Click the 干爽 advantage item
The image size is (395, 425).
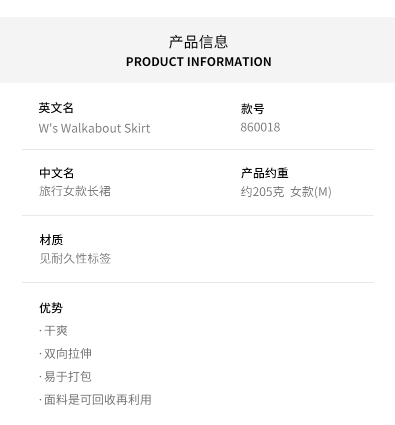[x=55, y=330]
